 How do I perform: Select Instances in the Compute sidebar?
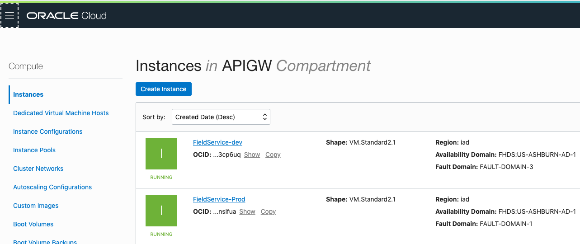(28, 94)
